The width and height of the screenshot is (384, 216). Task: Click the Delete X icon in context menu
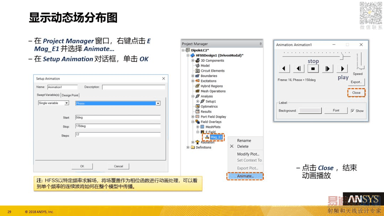(x=232, y=146)
